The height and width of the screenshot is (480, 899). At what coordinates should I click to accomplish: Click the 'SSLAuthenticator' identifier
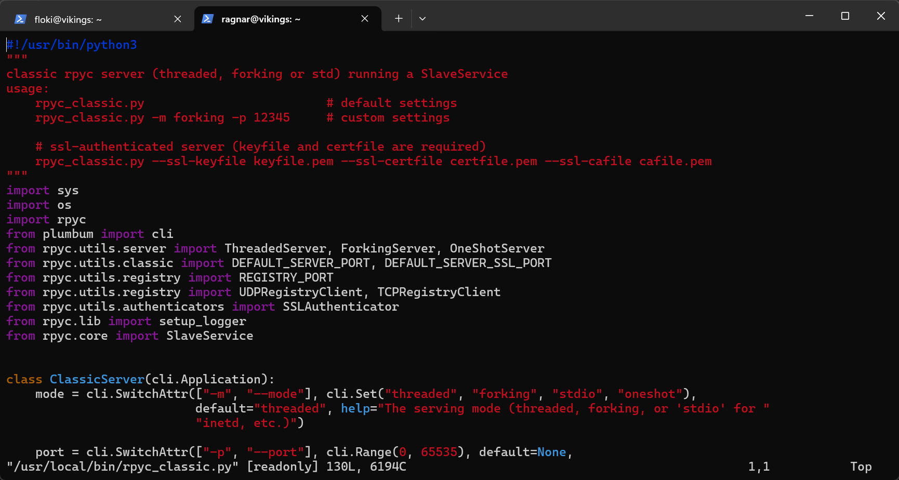click(341, 306)
